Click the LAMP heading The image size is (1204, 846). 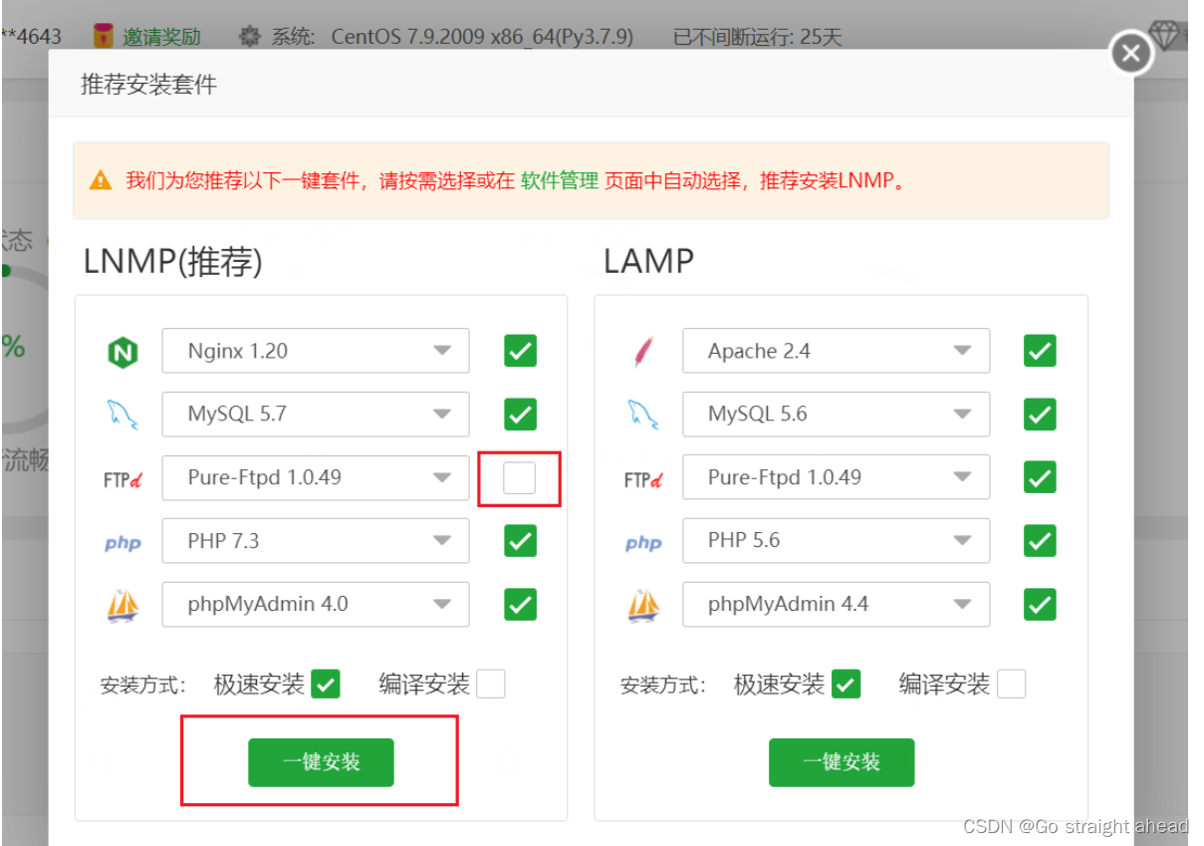pos(648,261)
